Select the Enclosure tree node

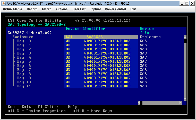(23, 37)
